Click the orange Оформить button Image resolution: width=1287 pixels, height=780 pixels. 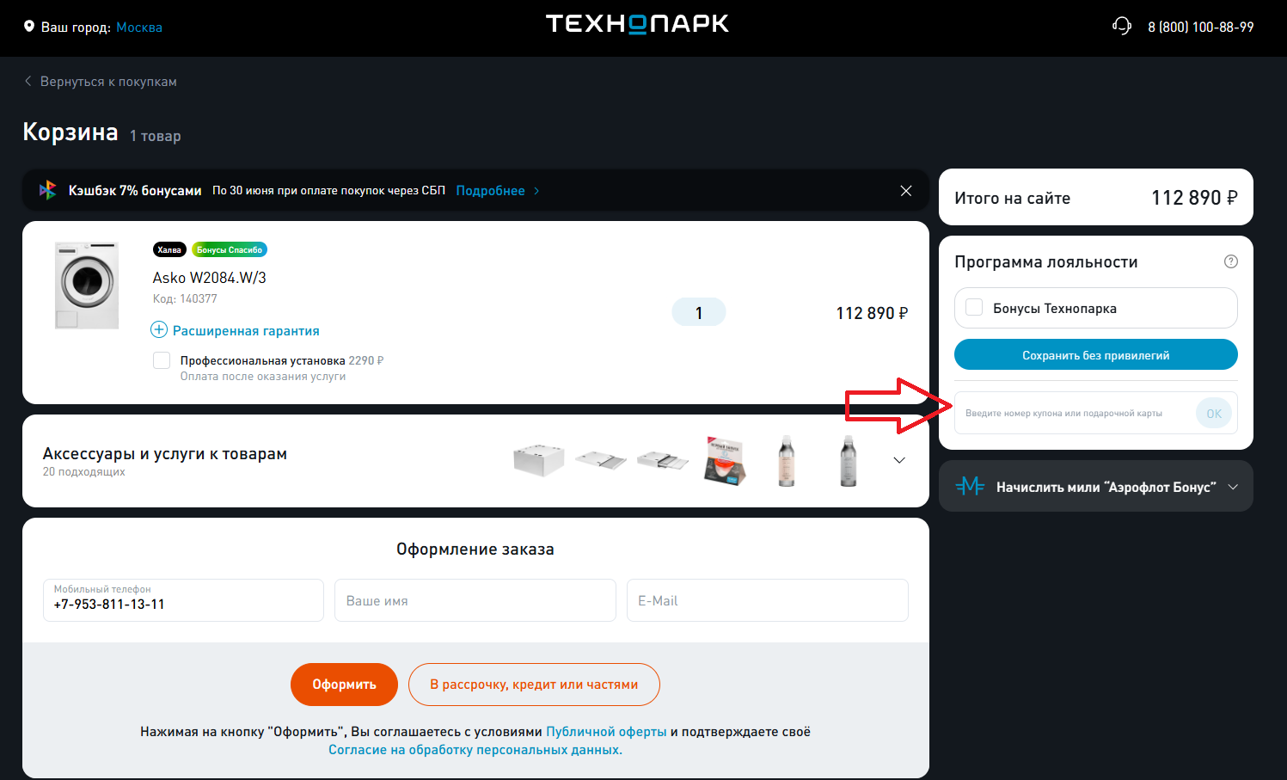(344, 685)
